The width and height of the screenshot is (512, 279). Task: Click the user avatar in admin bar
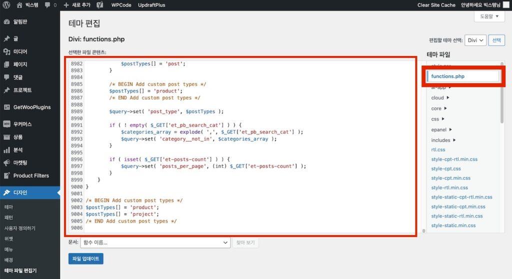pyautogui.click(x=506, y=5)
